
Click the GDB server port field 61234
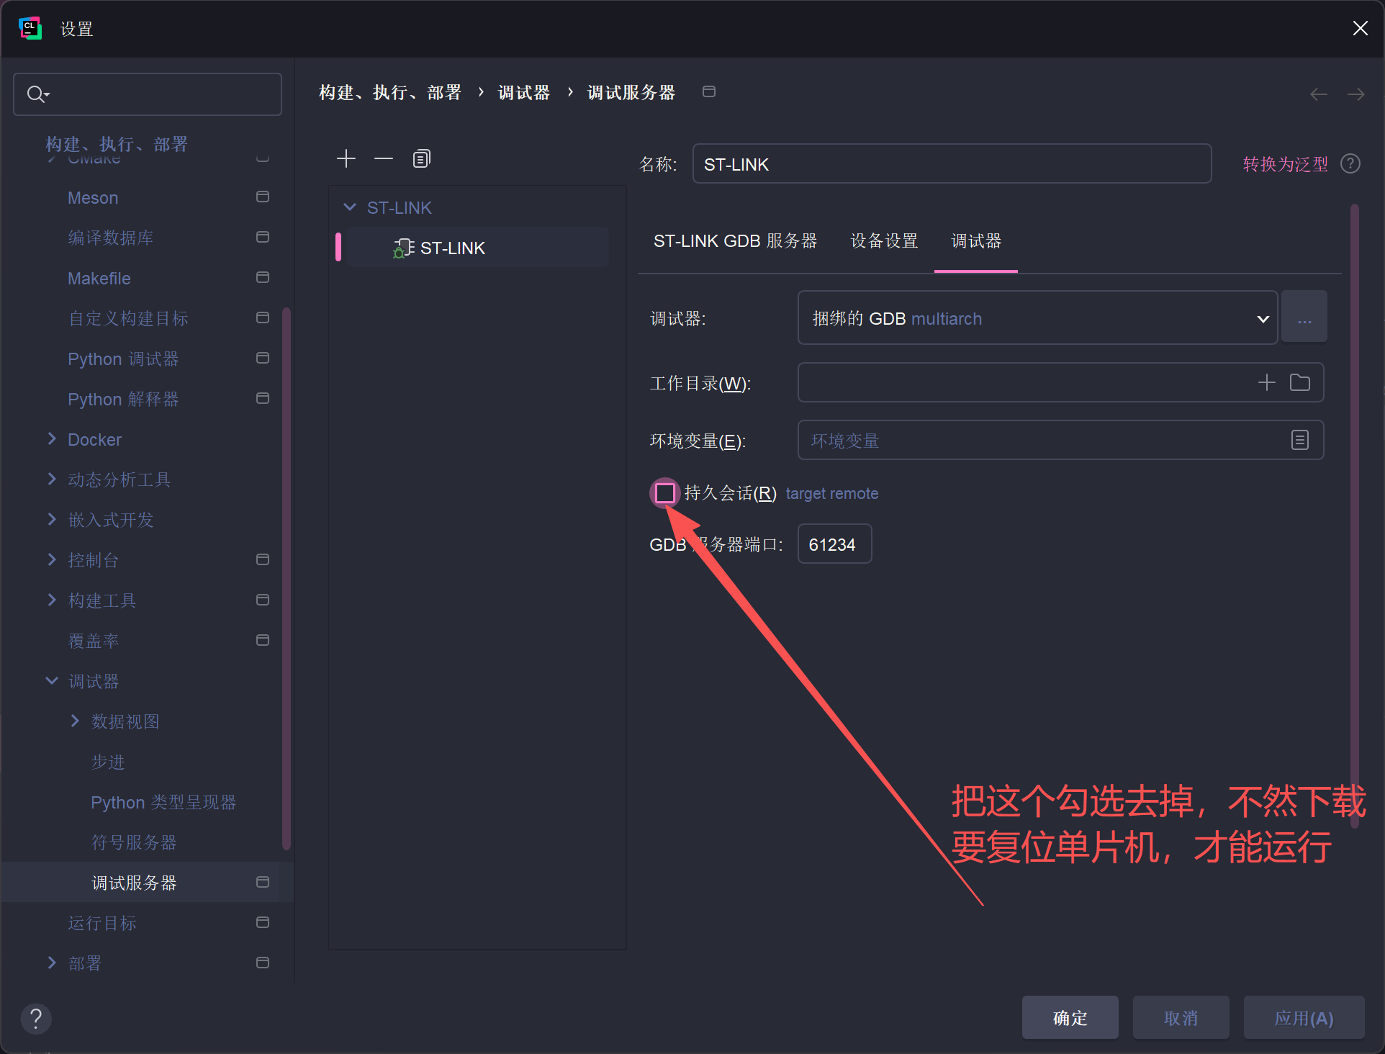click(834, 544)
